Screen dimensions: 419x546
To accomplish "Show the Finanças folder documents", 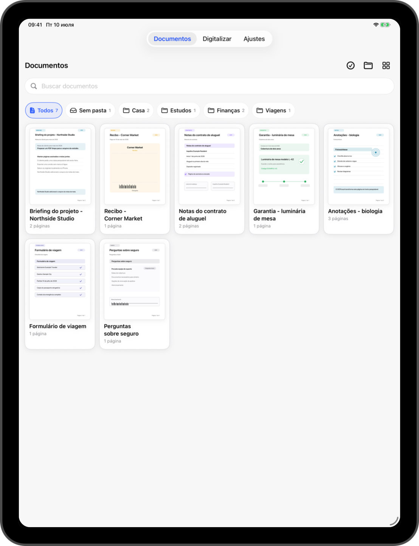I will (226, 110).
